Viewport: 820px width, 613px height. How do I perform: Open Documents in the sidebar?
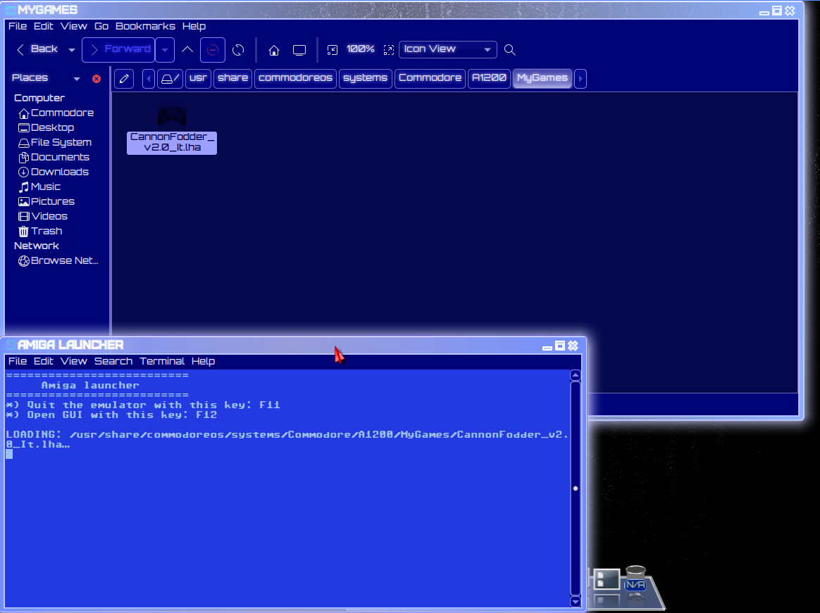(54, 157)
